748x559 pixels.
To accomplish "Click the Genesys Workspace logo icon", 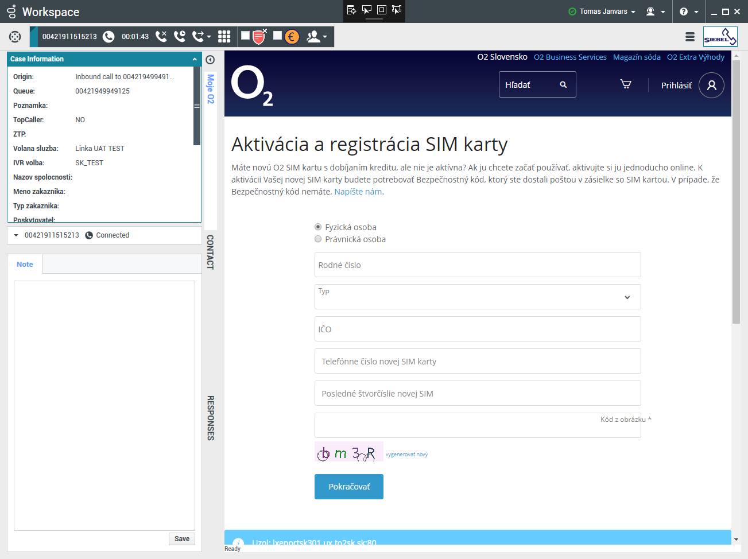I will click(11, 11).
